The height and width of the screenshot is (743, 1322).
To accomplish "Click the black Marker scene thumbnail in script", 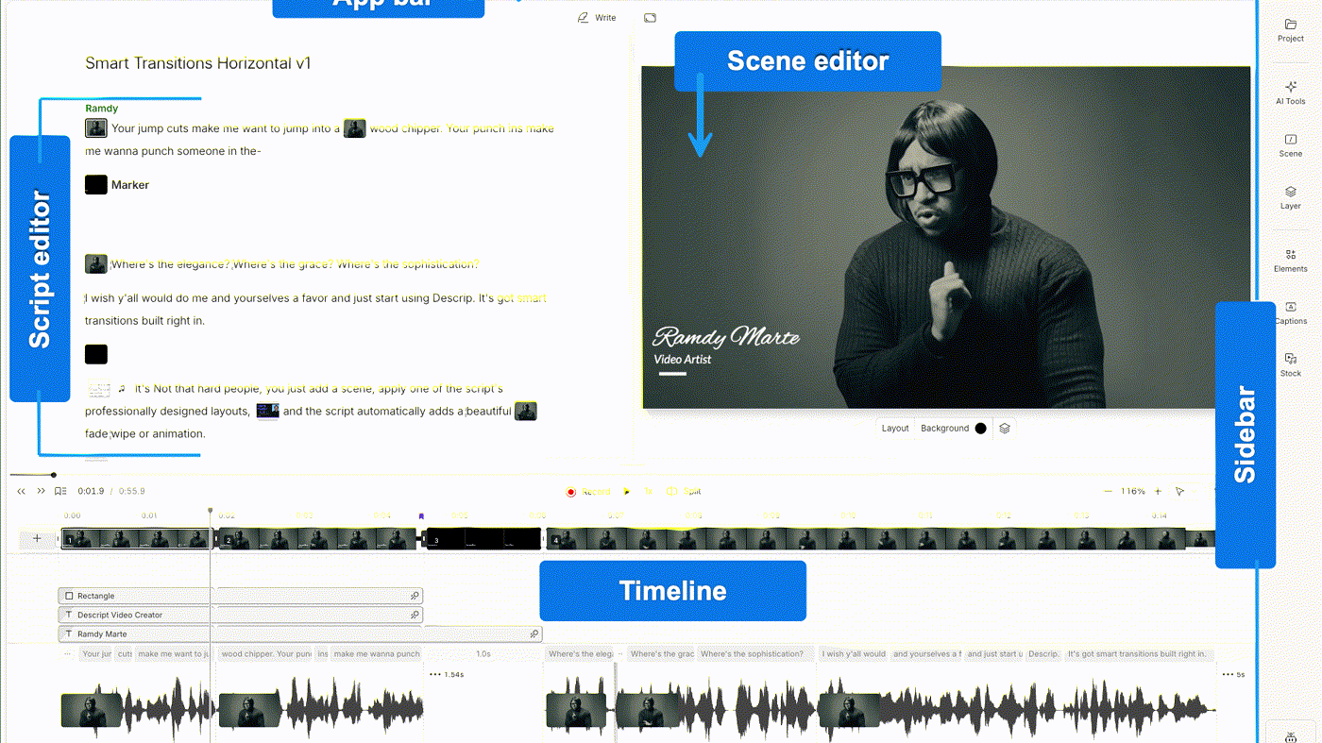I will [96, 185].
